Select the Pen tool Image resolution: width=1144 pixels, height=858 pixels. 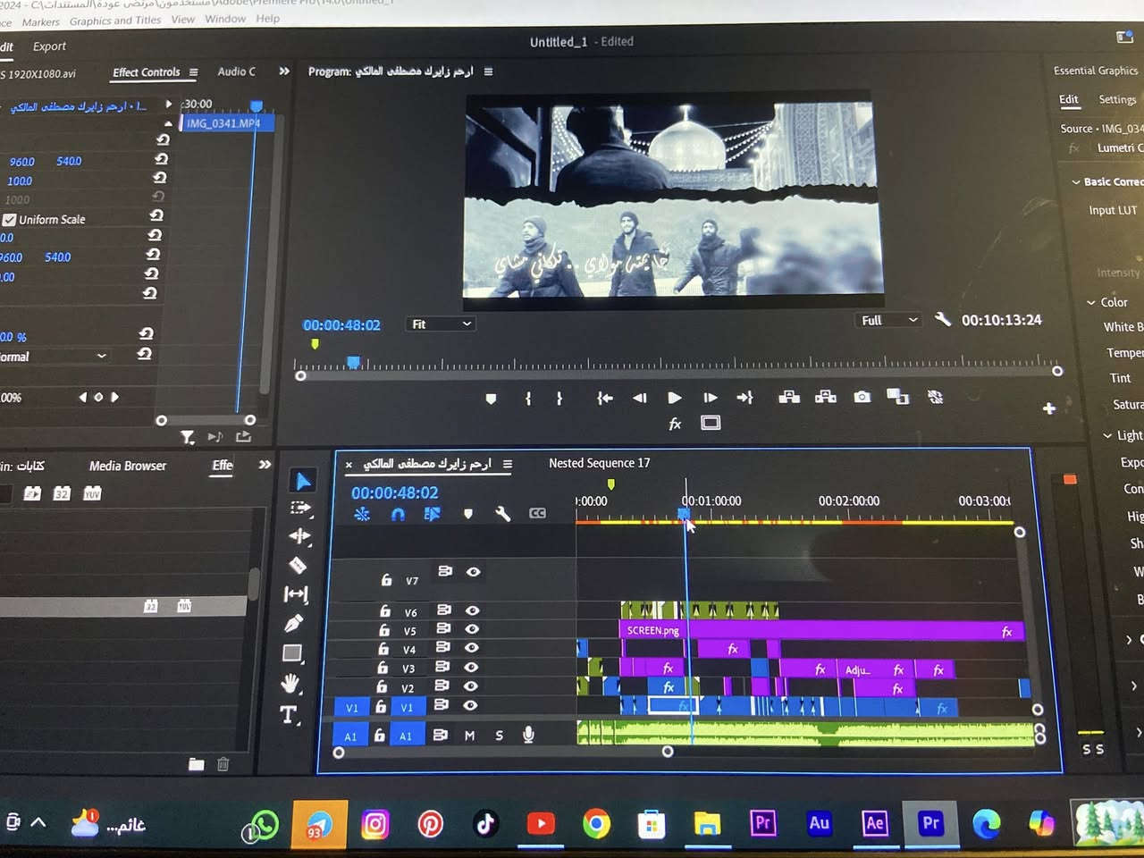(x=293, y=623)
